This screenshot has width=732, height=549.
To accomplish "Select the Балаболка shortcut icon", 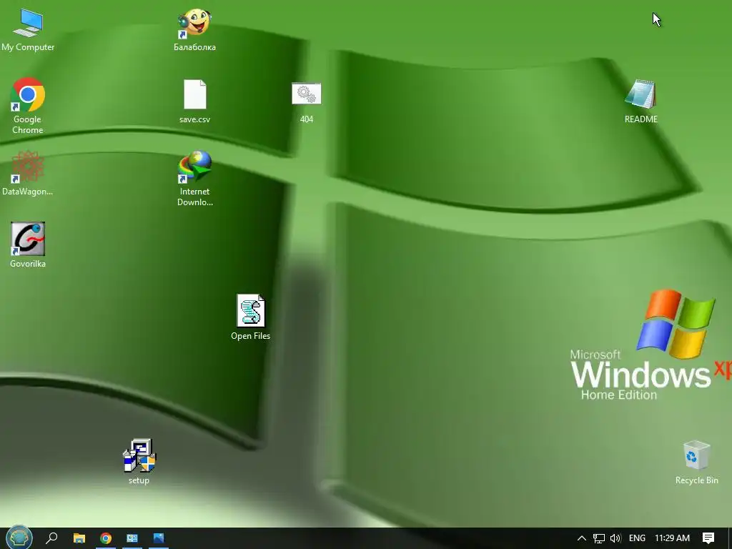I will pos(194,24).
